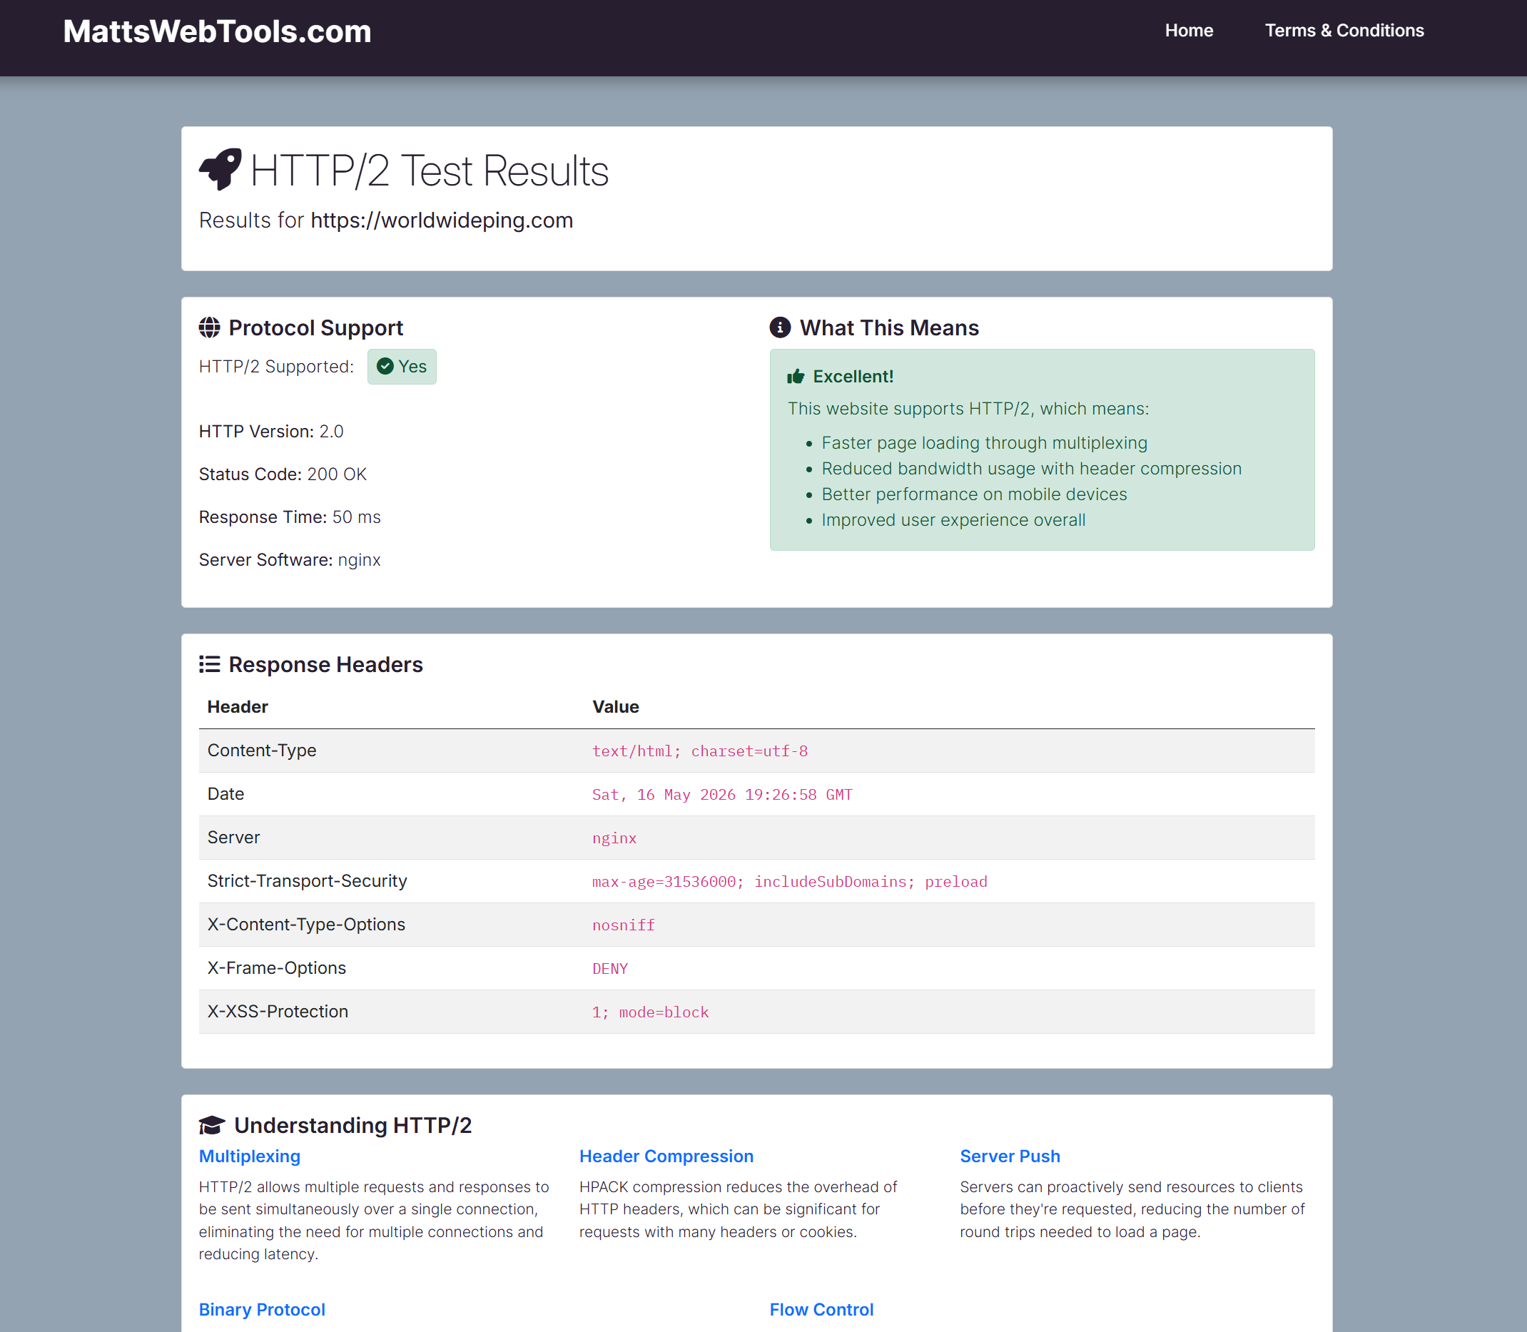This screenshot has width=1527, height=1332.
Task: Click the thumbs-up icon next to Excellent!
Action: [x=796, y=376]
